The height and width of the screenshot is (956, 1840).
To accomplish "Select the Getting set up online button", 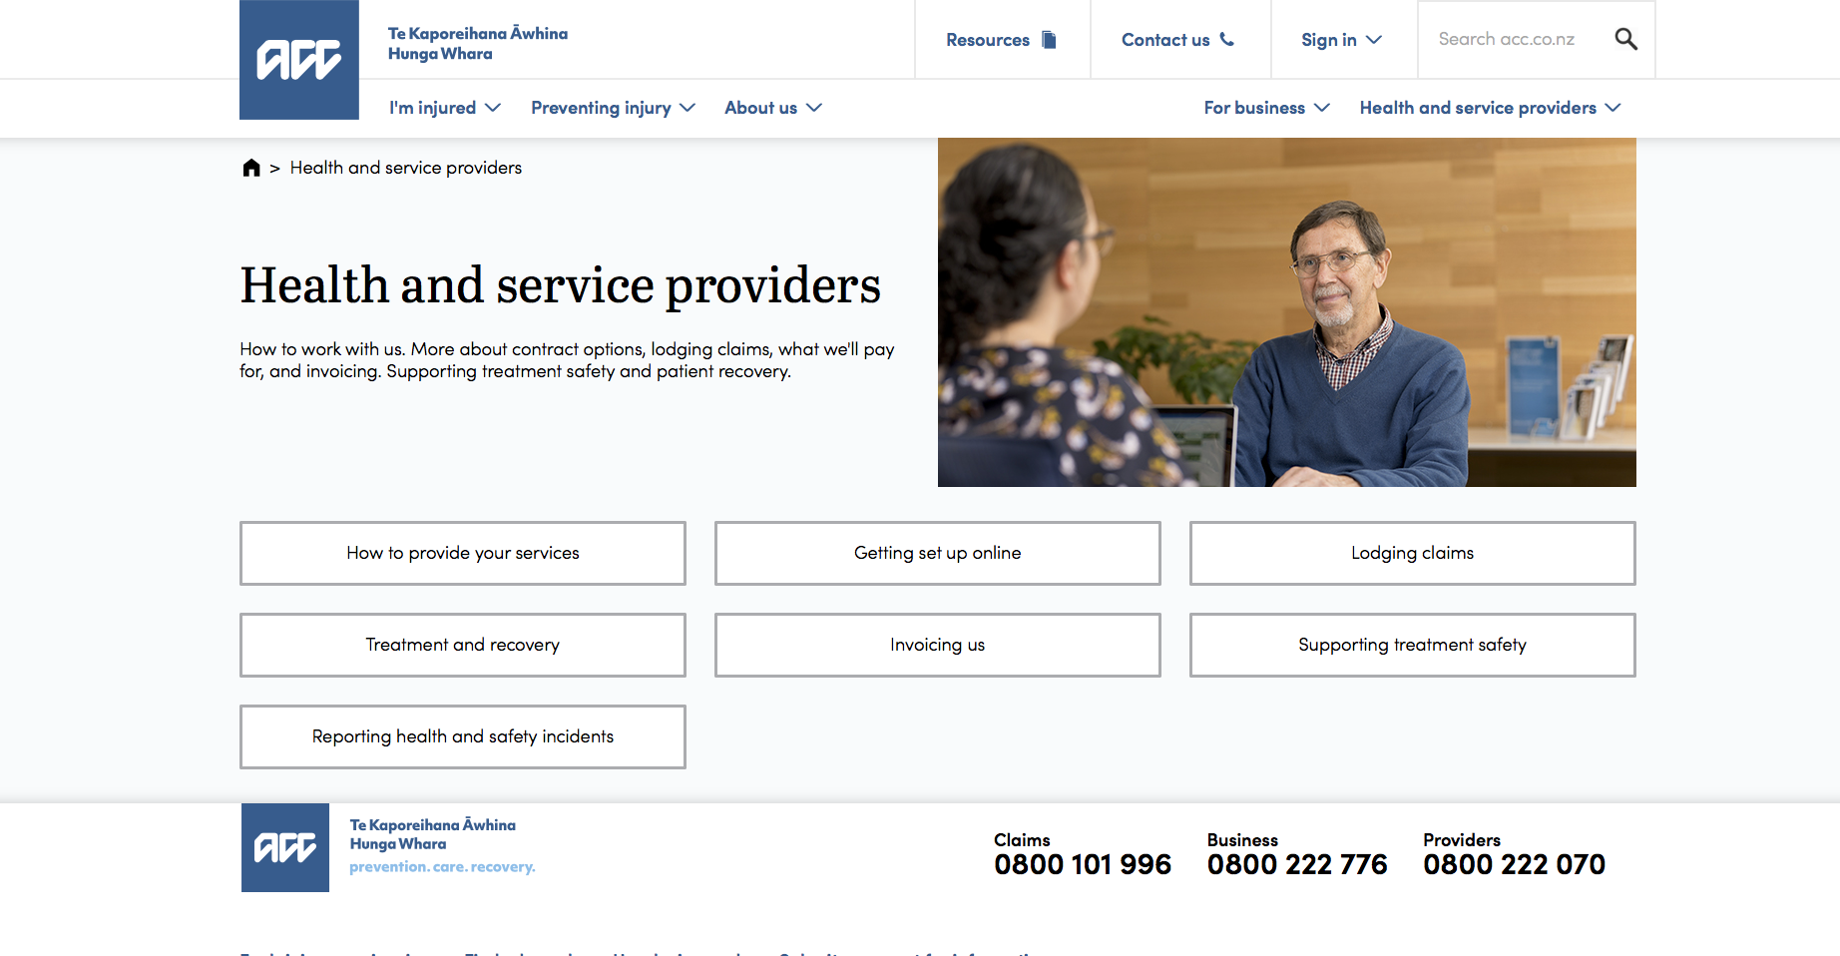I will click(938, 553).
